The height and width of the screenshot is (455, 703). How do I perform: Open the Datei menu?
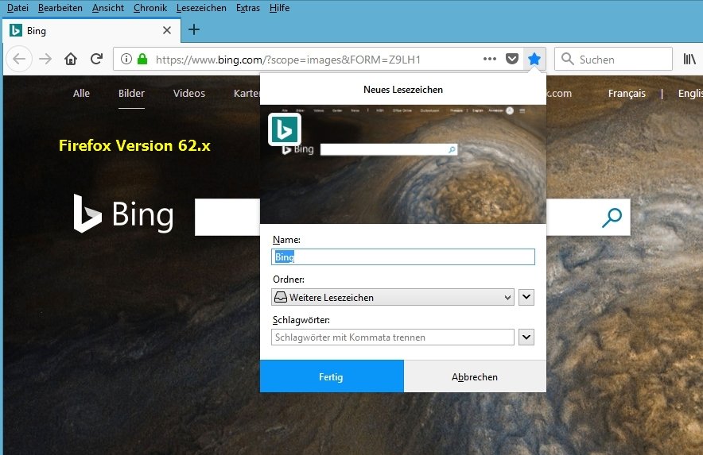click(x=17, y=8)
